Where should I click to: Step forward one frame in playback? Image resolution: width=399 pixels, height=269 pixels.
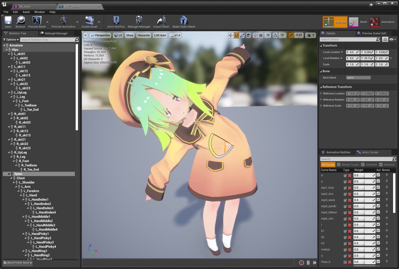[x=315, y=263]
